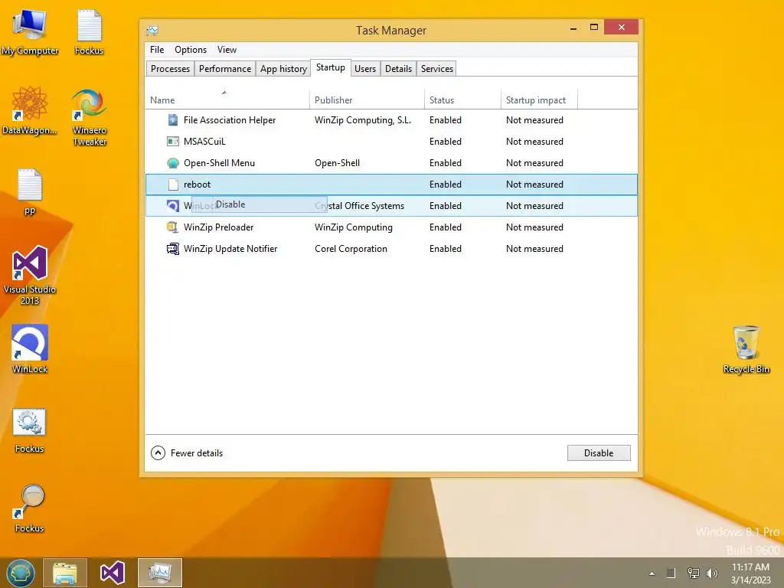Open File Explorer from taskbar
784x588 pixels.
coord(65,573)
